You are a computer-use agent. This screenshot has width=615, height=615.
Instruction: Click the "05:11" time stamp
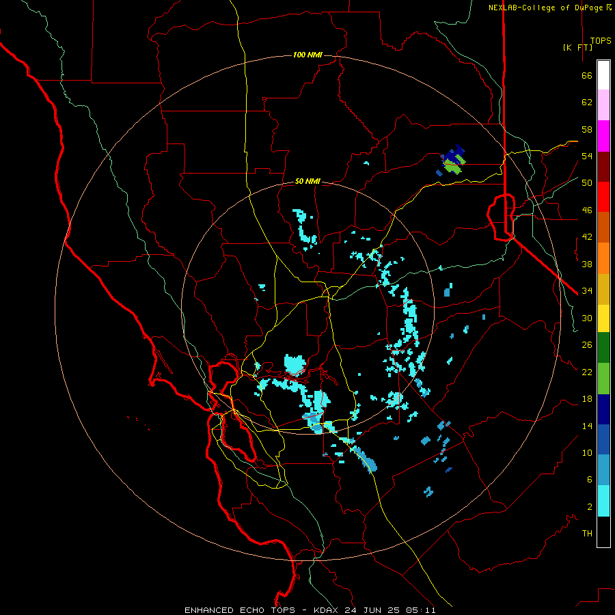pyautogui.click(x=421, y=610)
